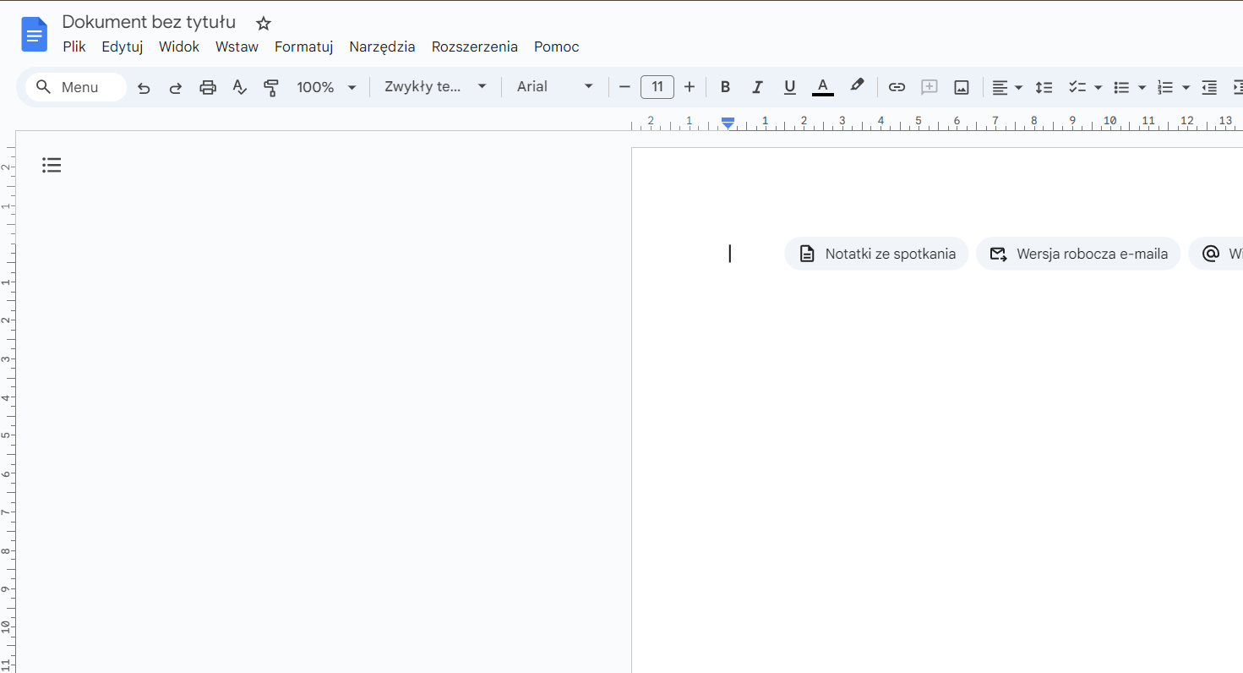Star the document with the star icon
This screenshot has width=1243, height=673.
coord(264,24)
